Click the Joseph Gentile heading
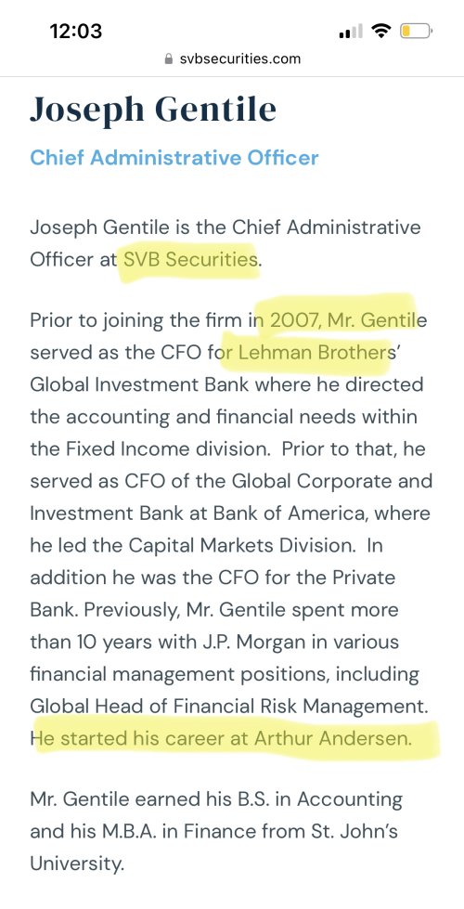This screenshot has width=464, height=909. pos(153,109)
